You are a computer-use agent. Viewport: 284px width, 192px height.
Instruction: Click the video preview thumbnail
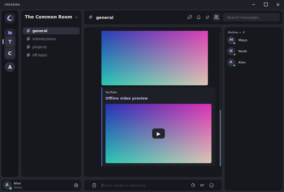click(x=158, y=134)
